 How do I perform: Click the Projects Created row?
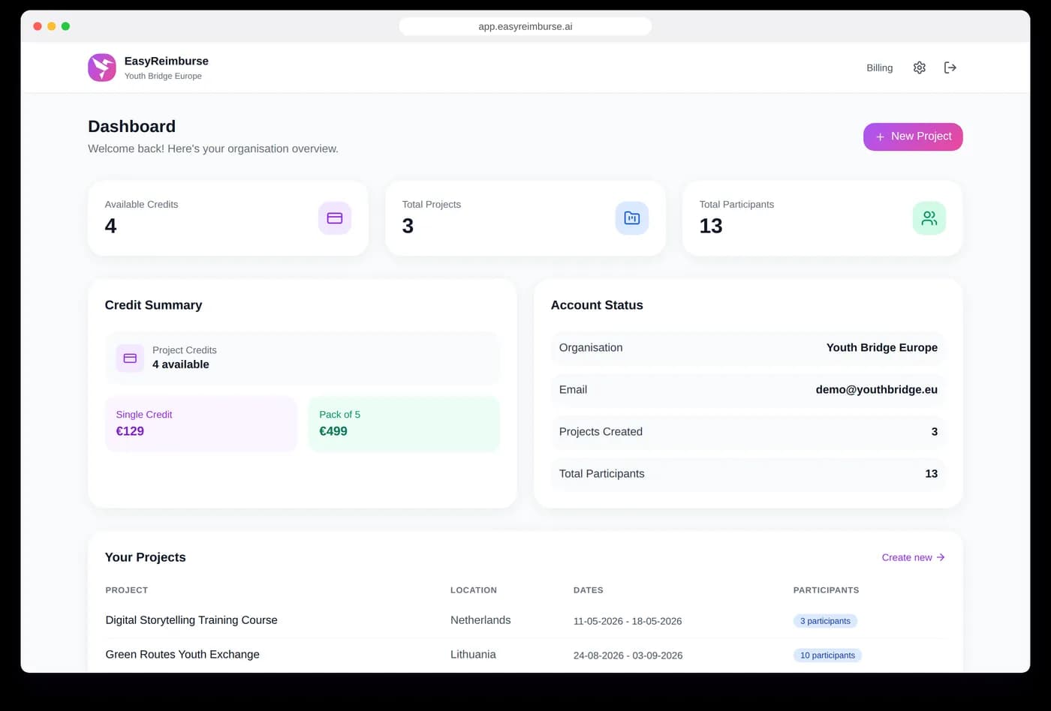(748, 432)
